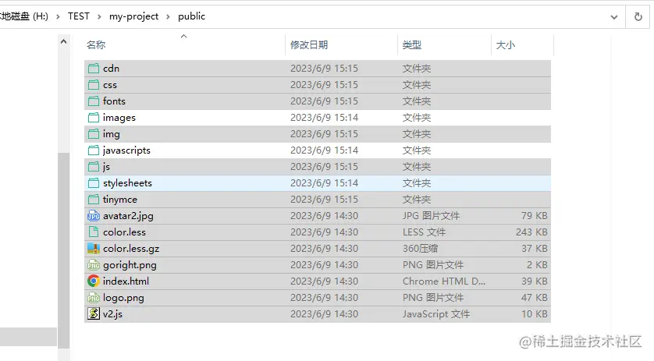Screen dimensions: 654x361
Task: Expand the chevron after my-project in path
Action: (168, 16)
